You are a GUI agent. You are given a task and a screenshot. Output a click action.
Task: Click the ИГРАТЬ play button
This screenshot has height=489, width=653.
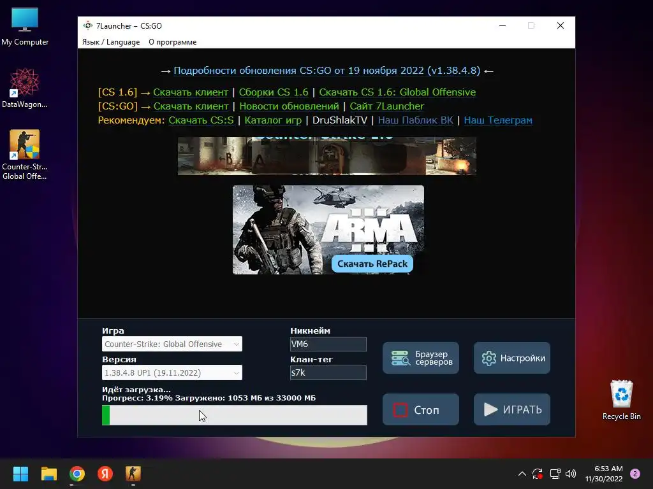(512, 409)
